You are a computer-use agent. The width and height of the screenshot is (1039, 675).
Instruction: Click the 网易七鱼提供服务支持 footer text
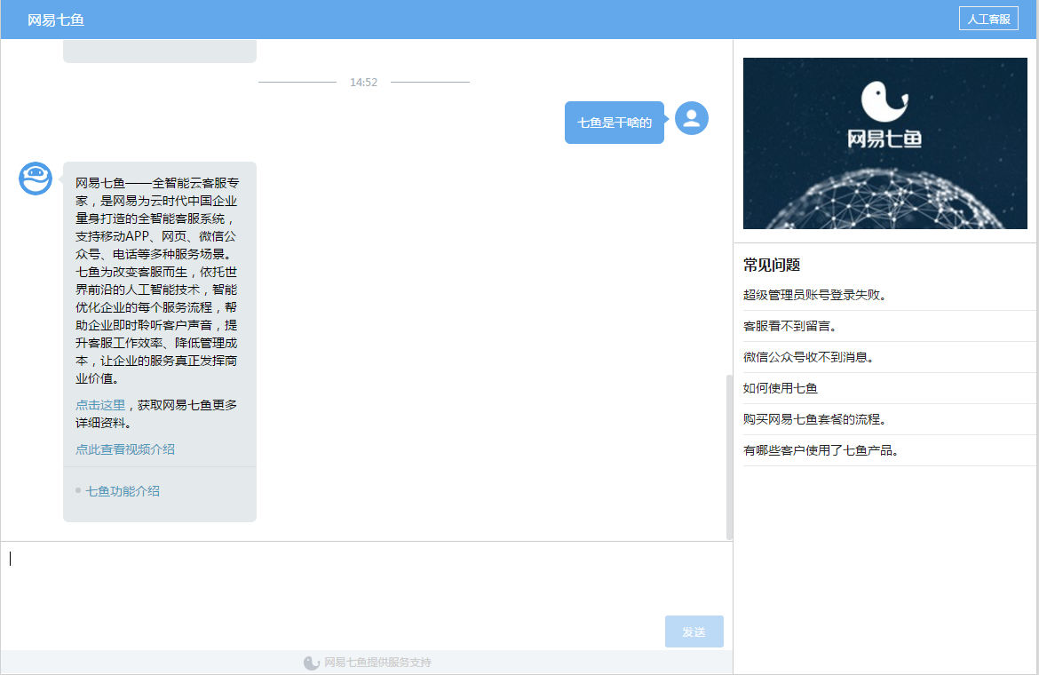(377, 662)
